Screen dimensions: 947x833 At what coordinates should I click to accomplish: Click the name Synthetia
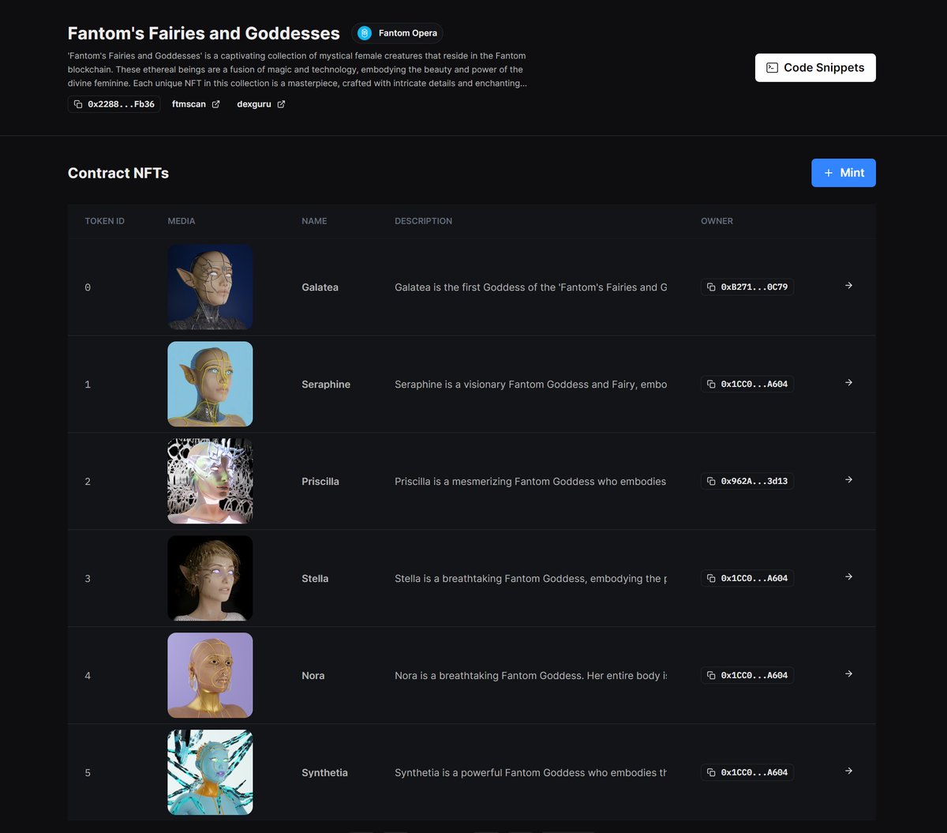[324, 773]
